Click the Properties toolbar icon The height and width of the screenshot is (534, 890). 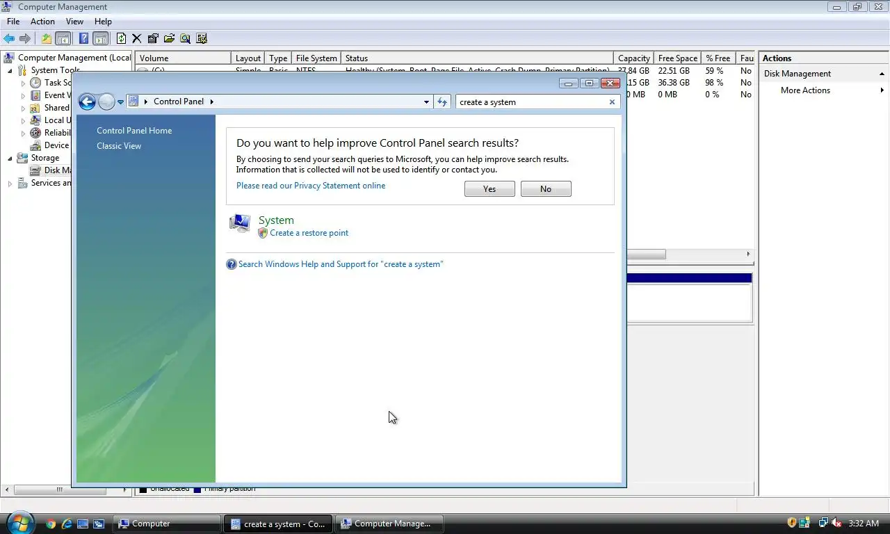[153, 38]
